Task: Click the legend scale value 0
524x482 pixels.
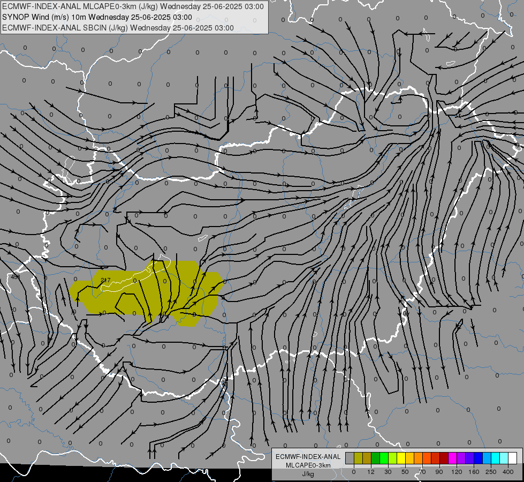Action: coord(354,472)
